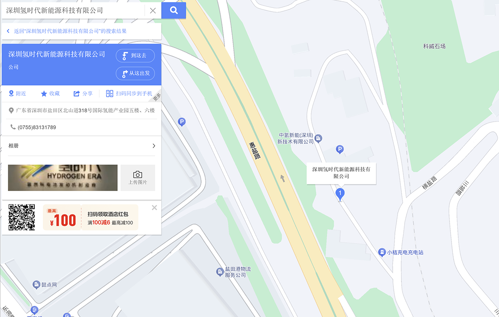499x317 pixels.
Task: Select the 小桔充电充电站 map marker
Action: [382, 252]
